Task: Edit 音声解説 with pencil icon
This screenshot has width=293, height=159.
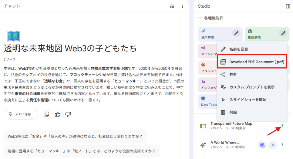Action: [x=236, y=33]
